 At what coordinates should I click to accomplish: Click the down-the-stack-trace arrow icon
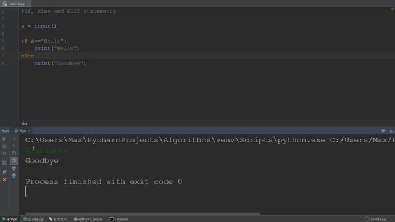14,146
